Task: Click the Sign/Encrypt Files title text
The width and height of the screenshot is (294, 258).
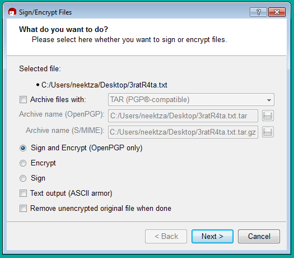Action: point(45,12)
